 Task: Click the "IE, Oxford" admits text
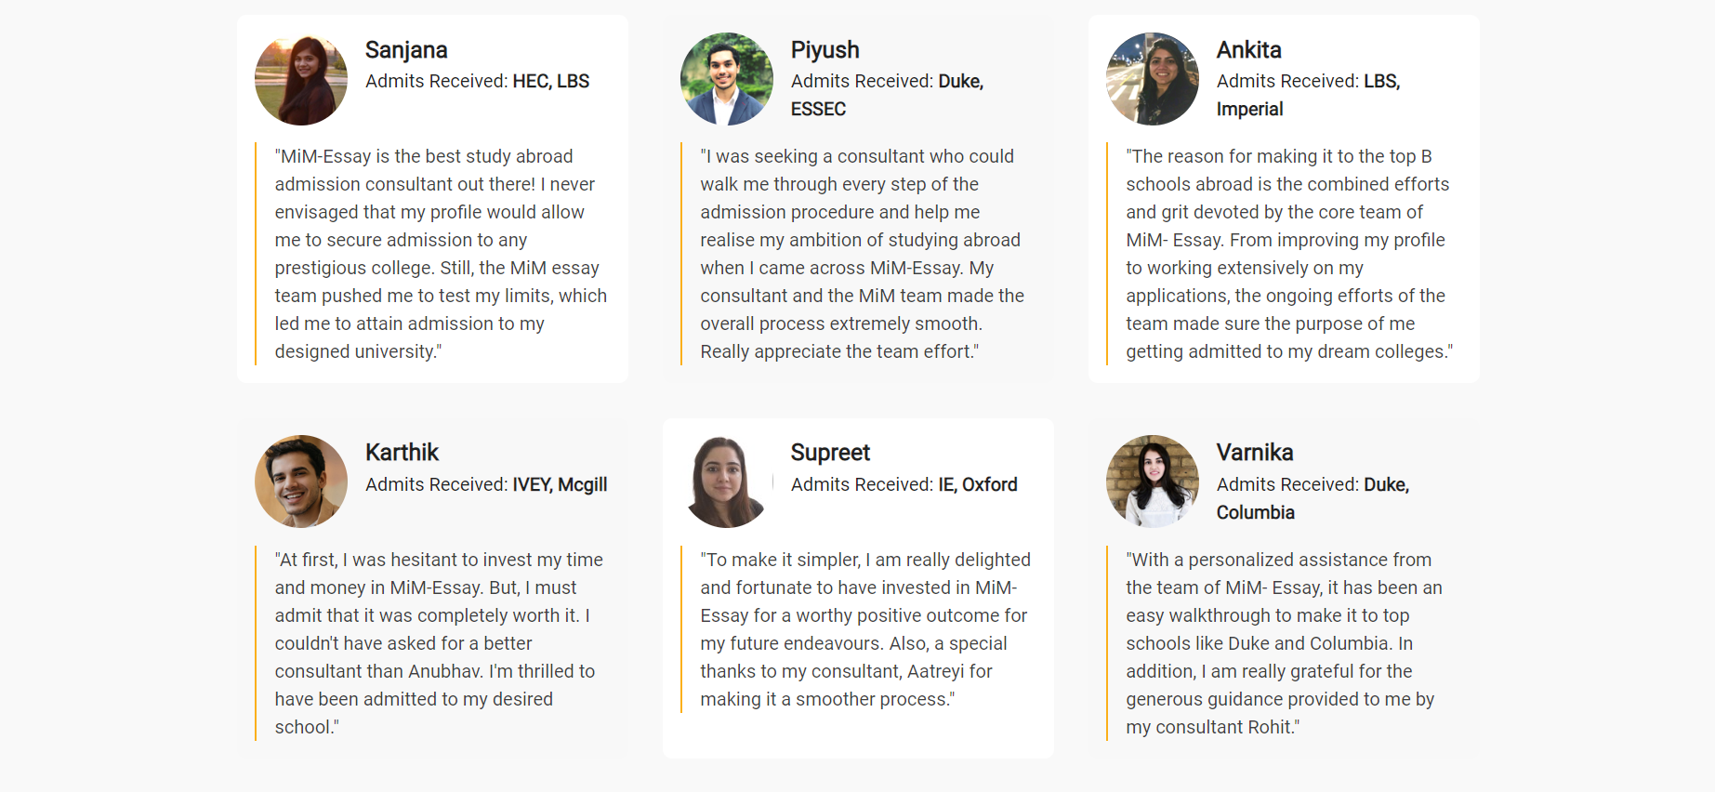tap(978, 484)
